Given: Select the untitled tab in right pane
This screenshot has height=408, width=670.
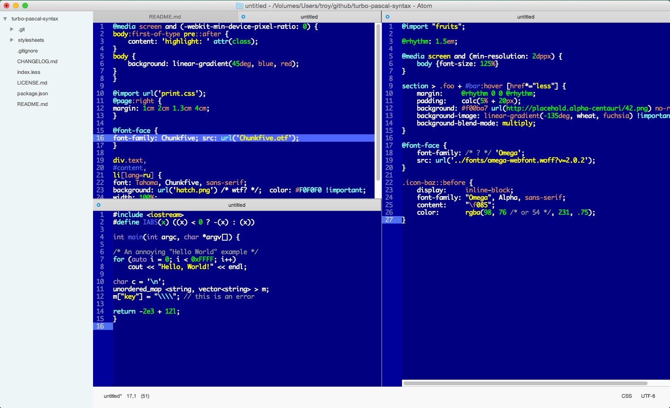Looking at the screenshot, I should (x=526, y=17).
